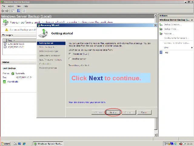Click the volume speaker tray icon
This screenshot has height=146, width=194.
tap(184, 144)
